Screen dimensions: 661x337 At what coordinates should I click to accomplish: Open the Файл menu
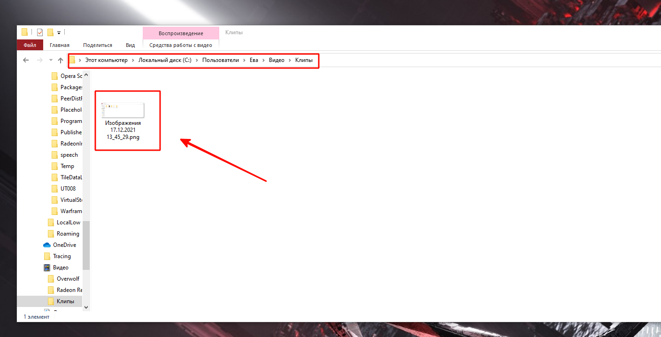tap(30, 45)
